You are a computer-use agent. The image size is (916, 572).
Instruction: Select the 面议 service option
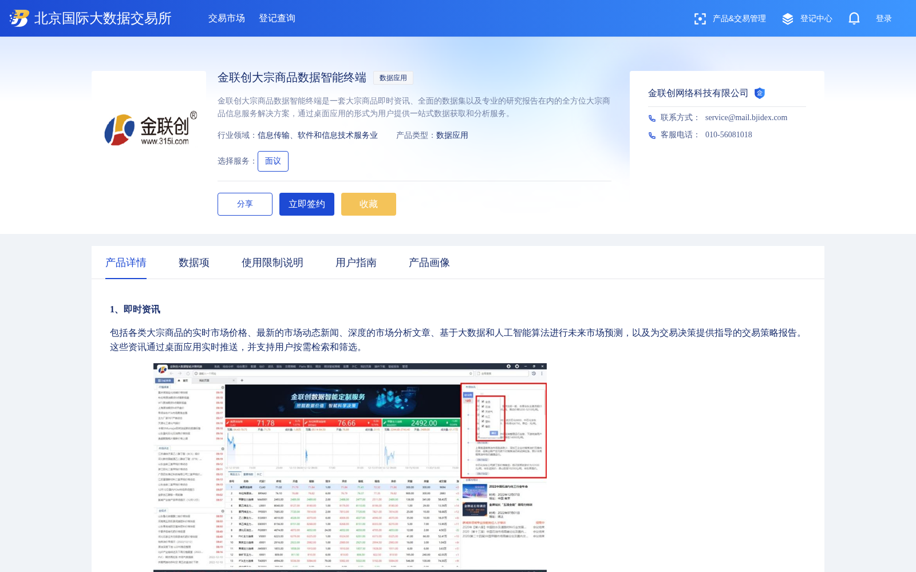pos(273,161)
